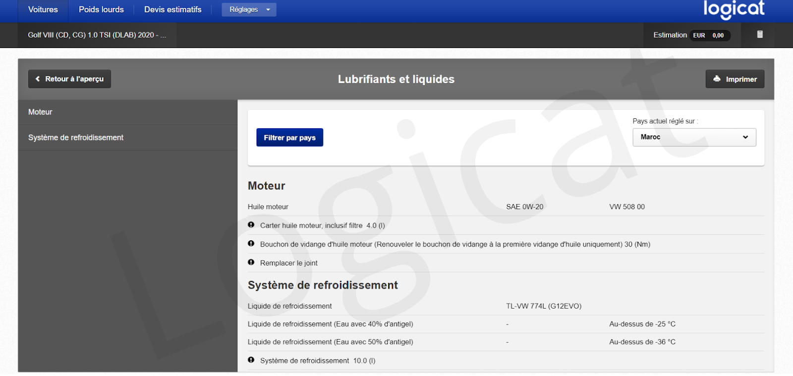This screenshot has height=376, width=793.
Task: Switch to the Poids lourds tab
Action: [101, 9]
